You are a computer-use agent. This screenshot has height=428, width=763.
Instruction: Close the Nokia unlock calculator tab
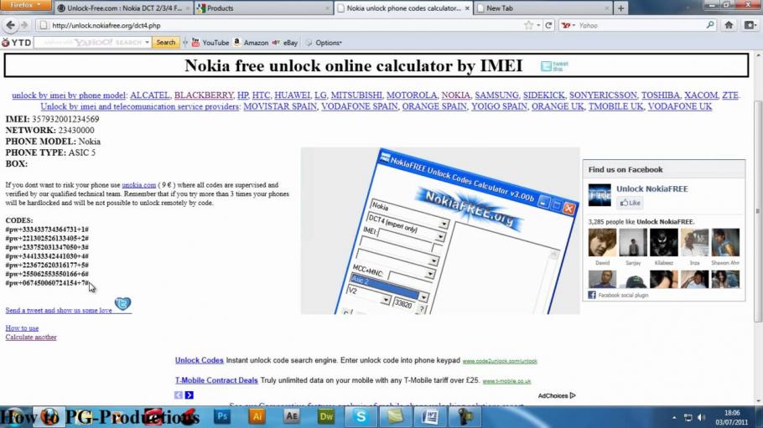(467, 8)
